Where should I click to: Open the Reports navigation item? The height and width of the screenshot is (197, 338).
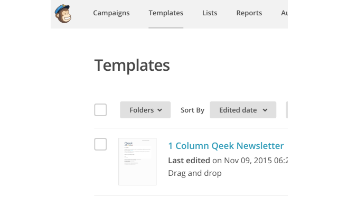[249, 13]
